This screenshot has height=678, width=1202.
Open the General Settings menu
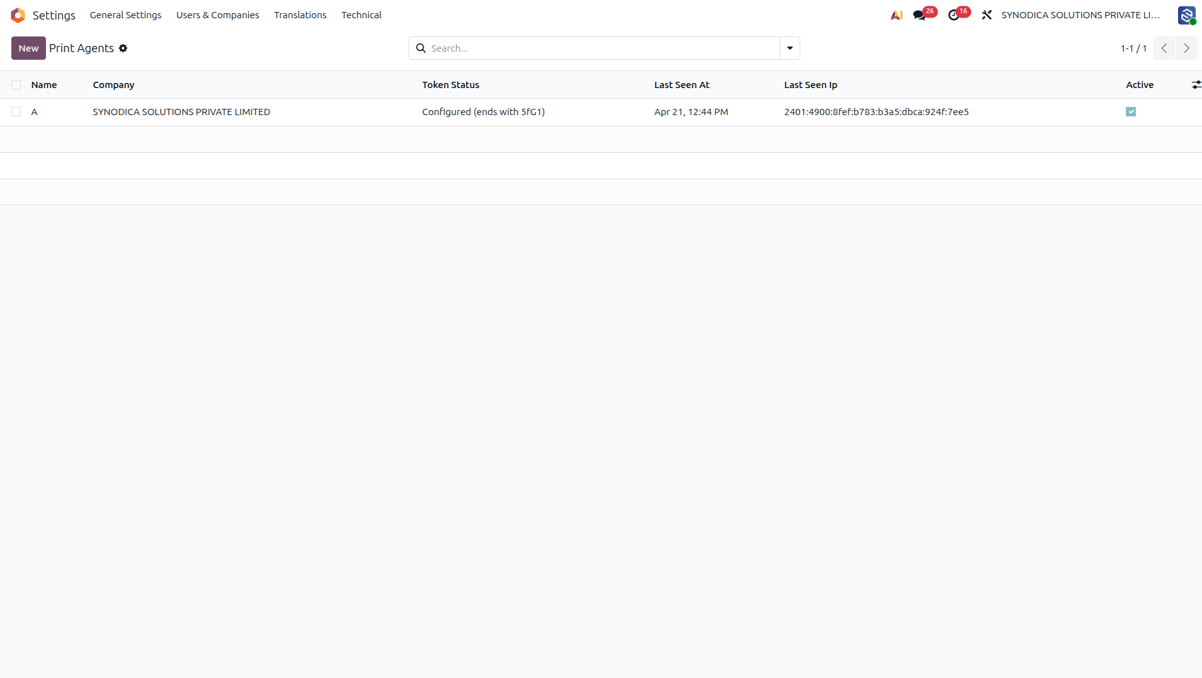click(125, 15)
